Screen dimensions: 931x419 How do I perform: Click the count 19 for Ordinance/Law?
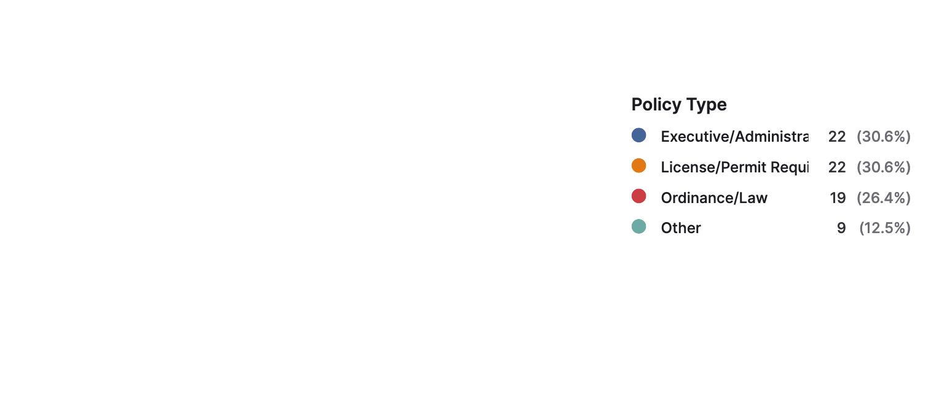point(838,198)
